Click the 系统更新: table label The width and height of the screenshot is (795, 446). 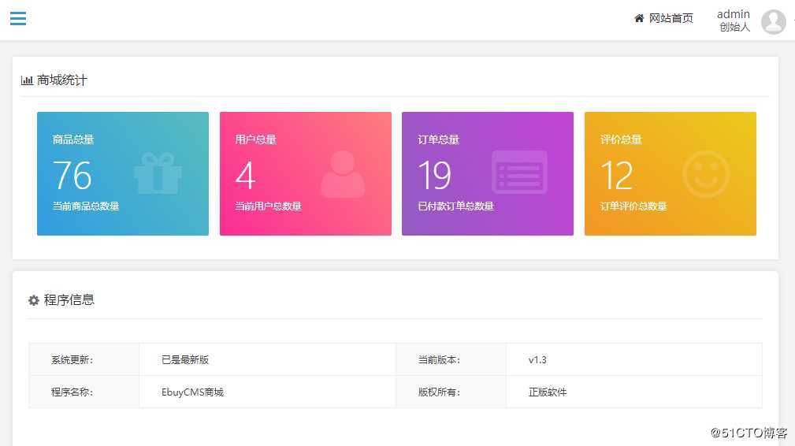(x=72, y=360)
